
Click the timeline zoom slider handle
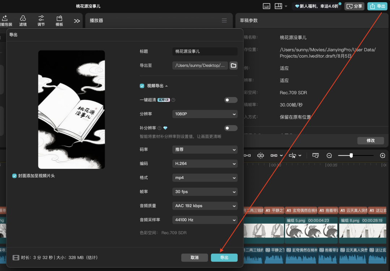point(351,156)
